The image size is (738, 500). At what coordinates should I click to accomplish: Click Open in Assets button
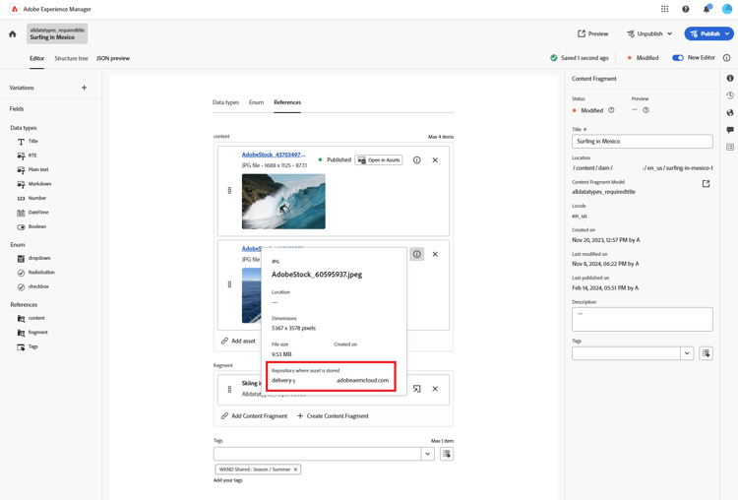pos(379,160)
